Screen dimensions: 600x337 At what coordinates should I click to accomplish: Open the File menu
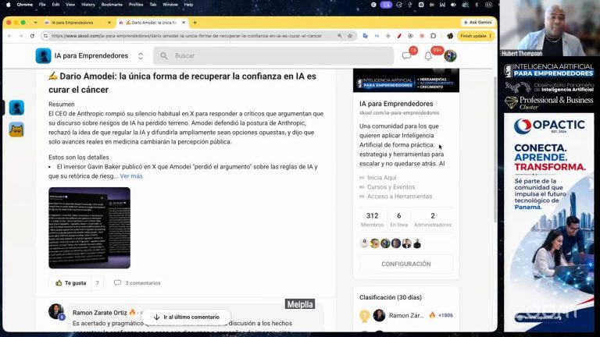[42, 5]
